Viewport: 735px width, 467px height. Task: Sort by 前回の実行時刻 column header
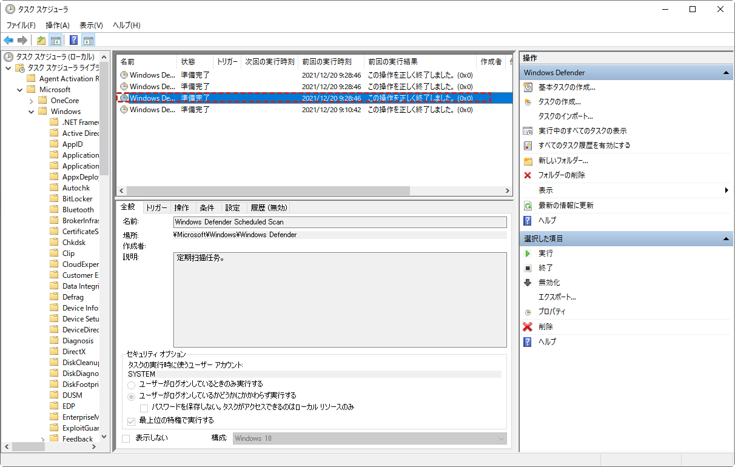(331, 62)
